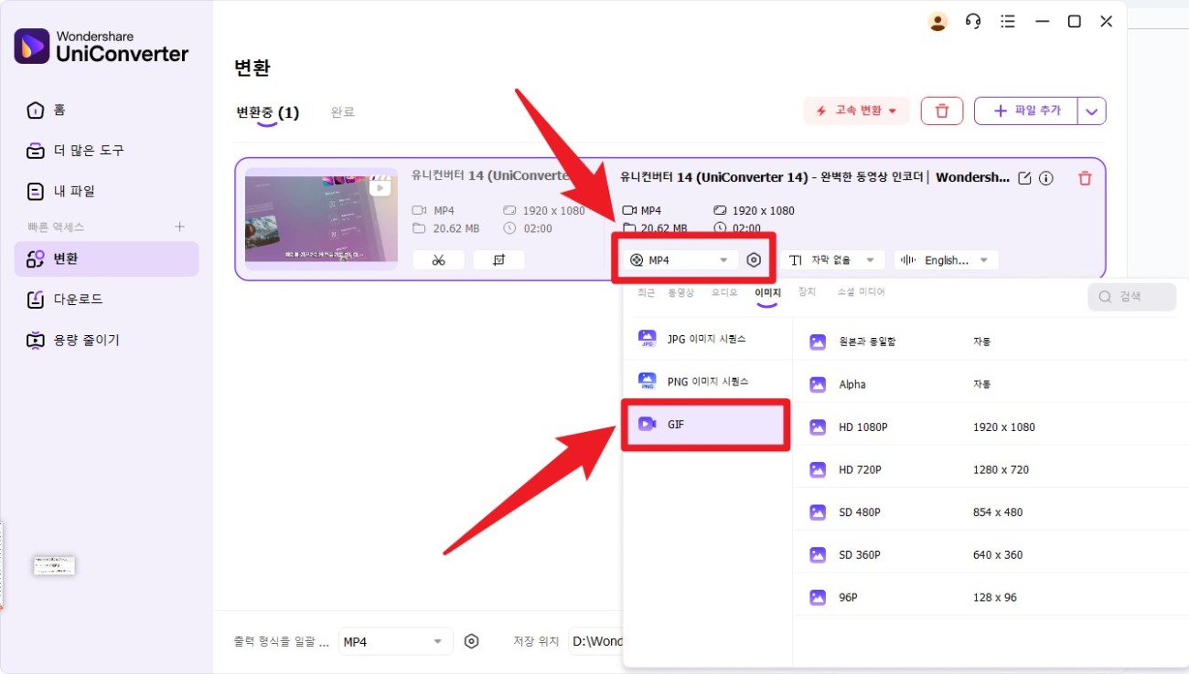
Task: Select HD 720P preset
Action: point(991,469)
